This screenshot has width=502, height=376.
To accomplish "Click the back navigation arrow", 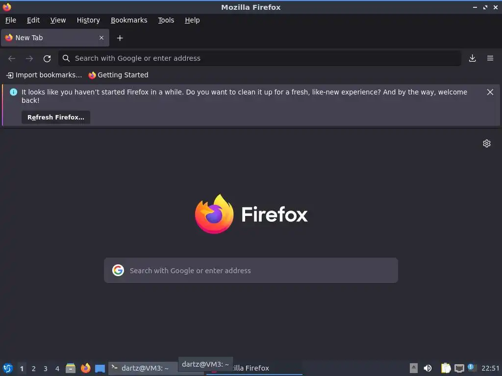I will coord(12,58).
